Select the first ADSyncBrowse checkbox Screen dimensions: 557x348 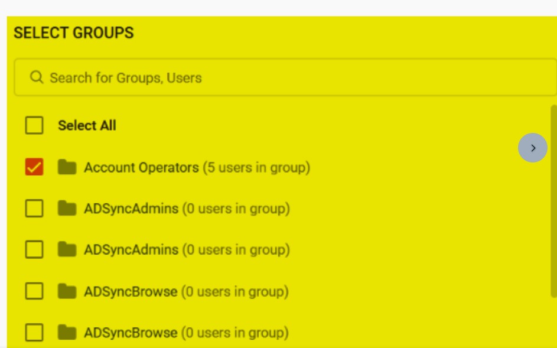point(34,291)
